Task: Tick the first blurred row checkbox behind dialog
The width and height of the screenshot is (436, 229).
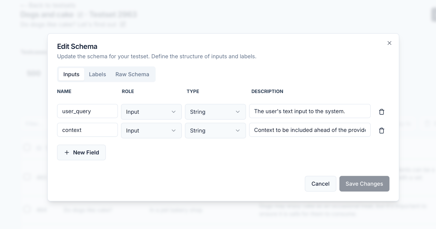Action: pos(27,148)
